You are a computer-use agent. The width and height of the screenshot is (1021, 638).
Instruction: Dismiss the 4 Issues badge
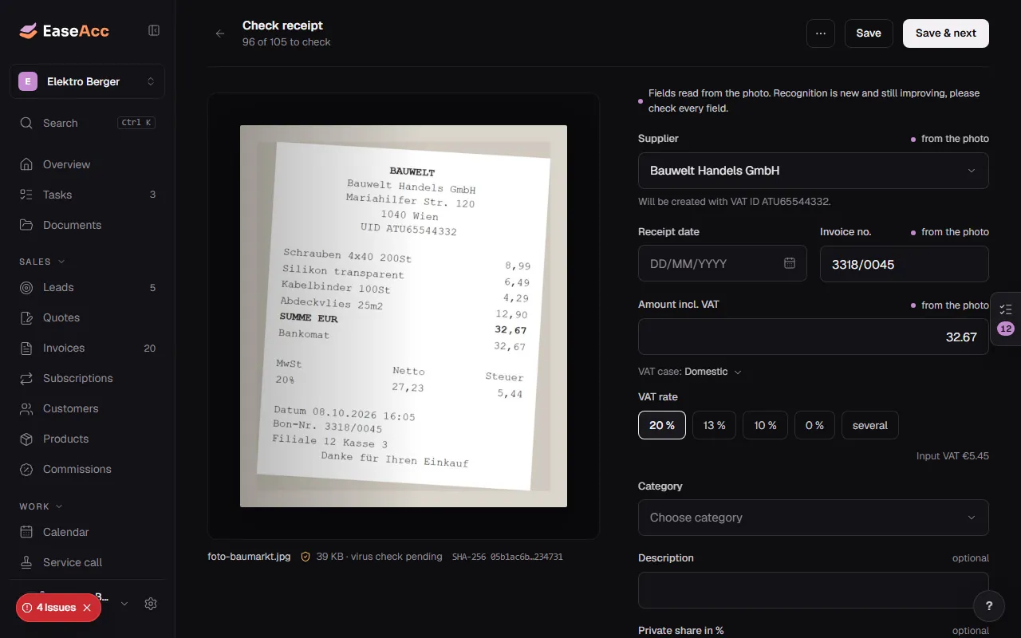point(87,608)
